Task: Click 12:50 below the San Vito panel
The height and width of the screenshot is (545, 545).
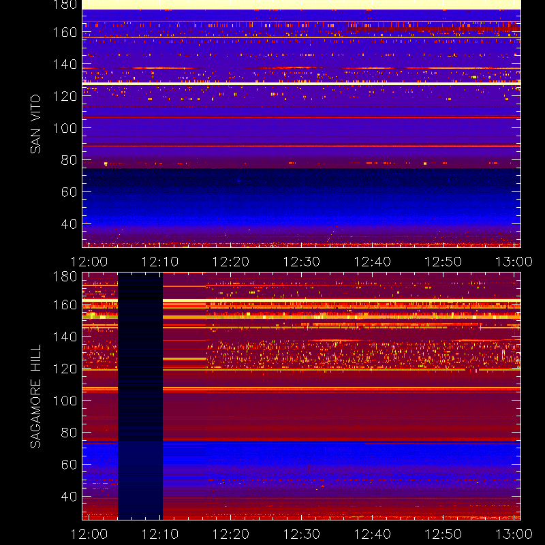Action: tap(443, 262)
